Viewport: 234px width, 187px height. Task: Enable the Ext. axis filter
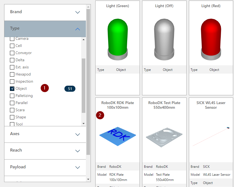tap(12, 67)
